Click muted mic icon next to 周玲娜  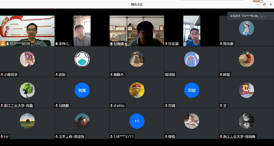coord(221,44)
